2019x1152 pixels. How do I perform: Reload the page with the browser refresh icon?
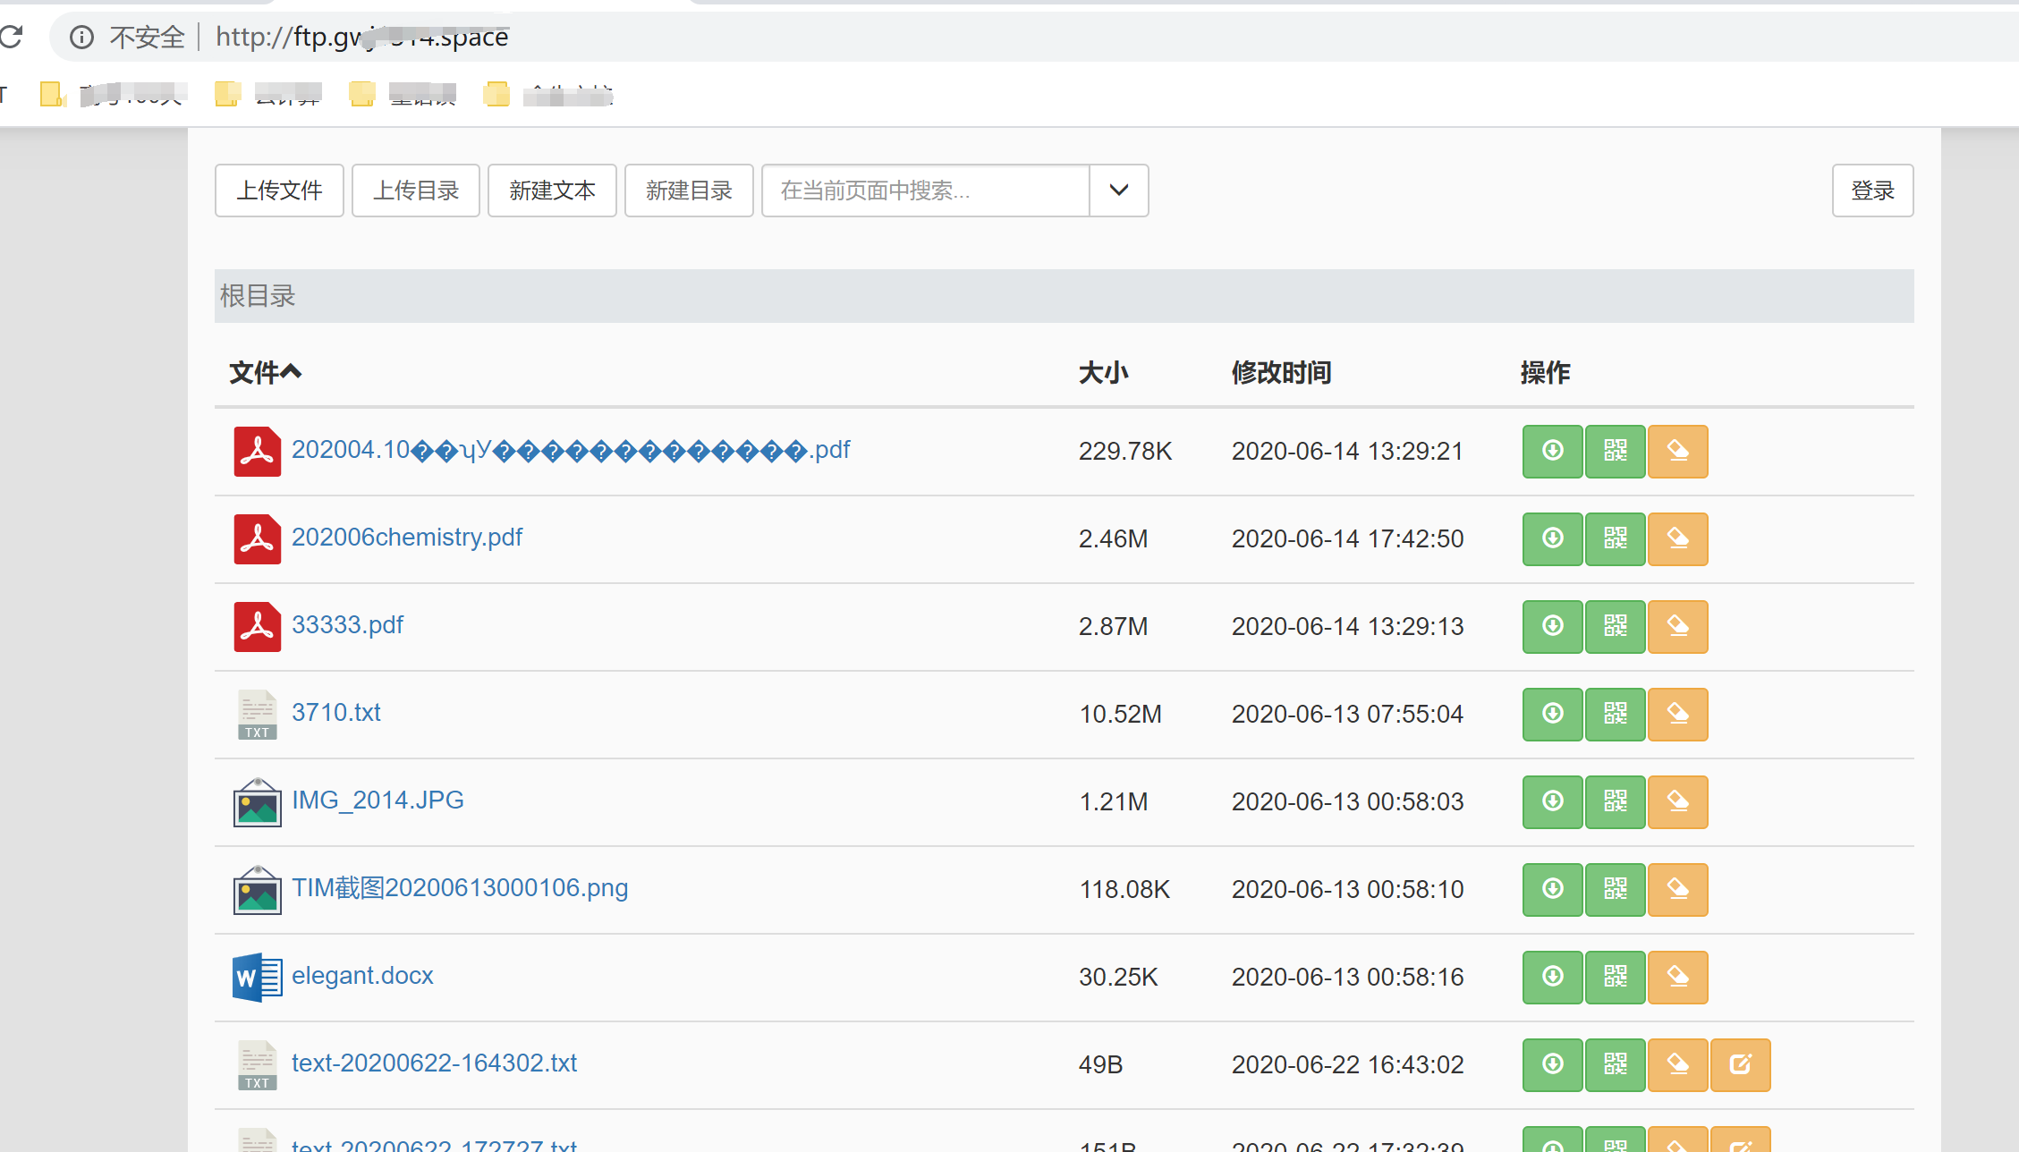pyautogui.click(x=11, y=37)
